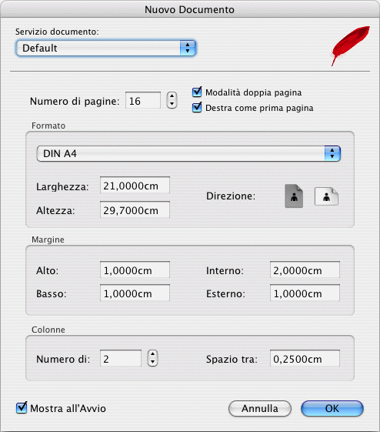Open the DIN A4 format dropdown
The height and width of the screenshot is (432, 380).
pos(188,154)
